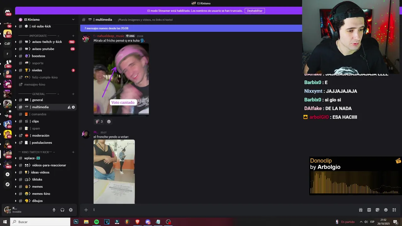Click attach file plus button in message bar
The image size is (402, 226).
[x=86, y=210]
